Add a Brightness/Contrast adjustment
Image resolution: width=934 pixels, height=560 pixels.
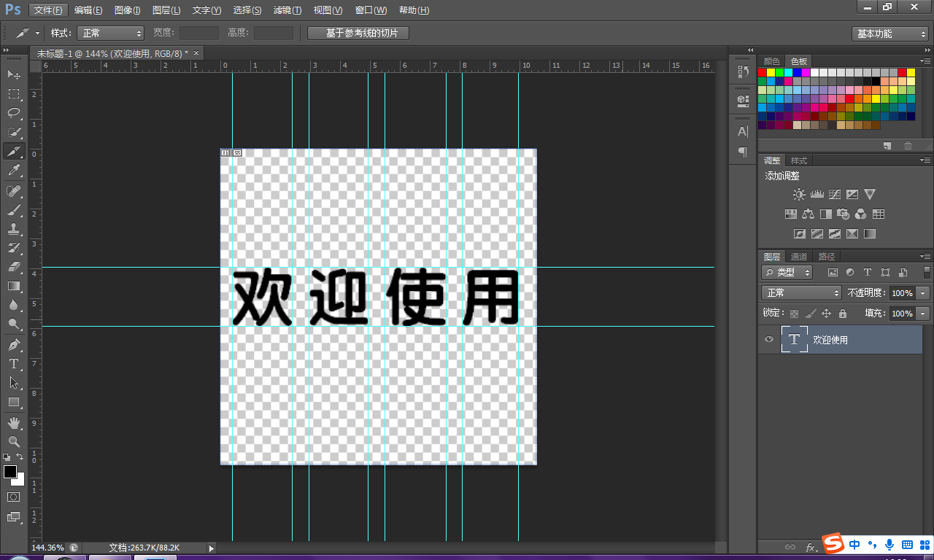799,195
